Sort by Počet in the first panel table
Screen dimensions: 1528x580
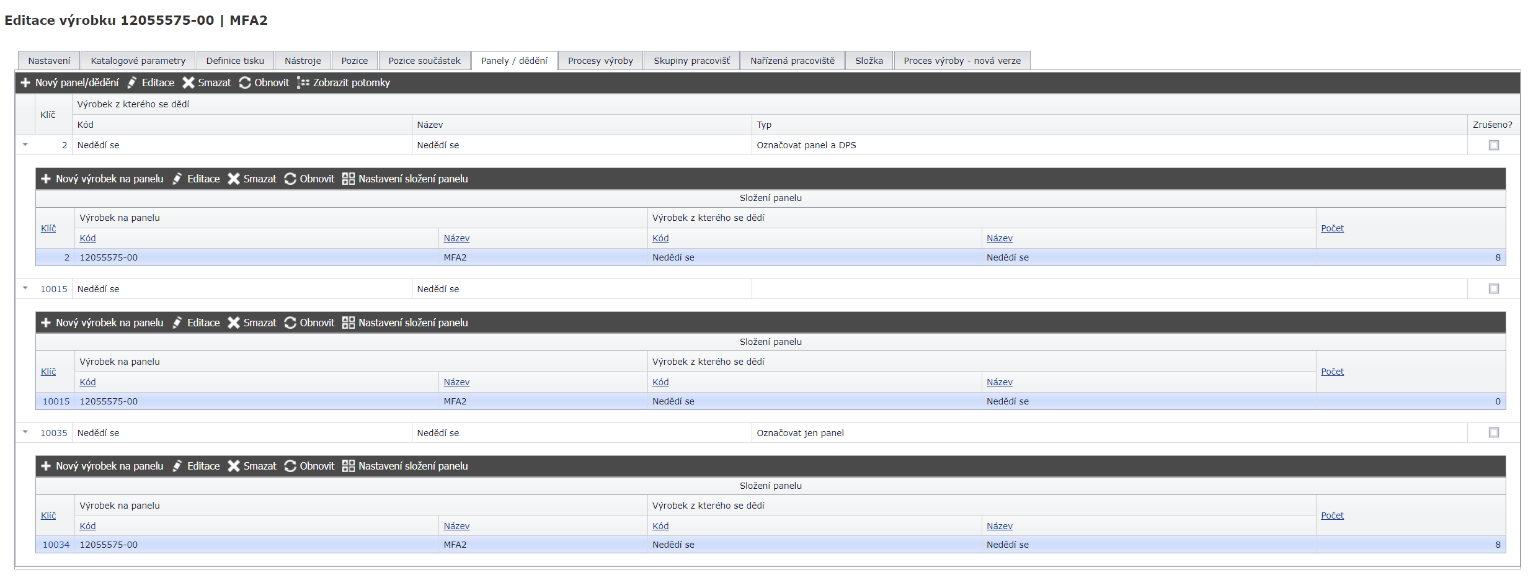(1332, 228)
